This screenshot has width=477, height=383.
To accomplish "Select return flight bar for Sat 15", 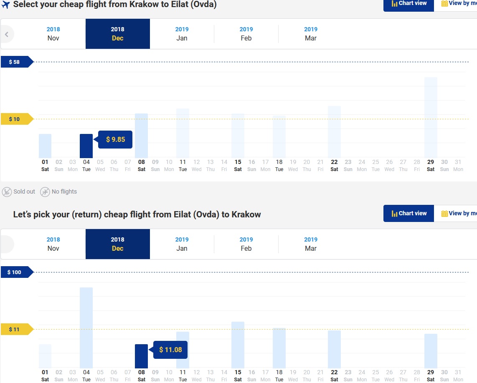I will point(238,345).
